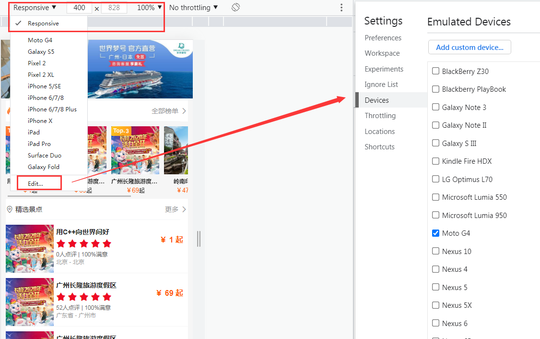This screenshot has height=339, width=540.
Task: Enable the BlackBerry Z30 checkbox
Action: pos(435,71)
